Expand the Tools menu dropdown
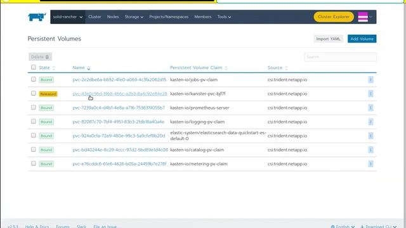406x228 pixels. coord(224,17)
